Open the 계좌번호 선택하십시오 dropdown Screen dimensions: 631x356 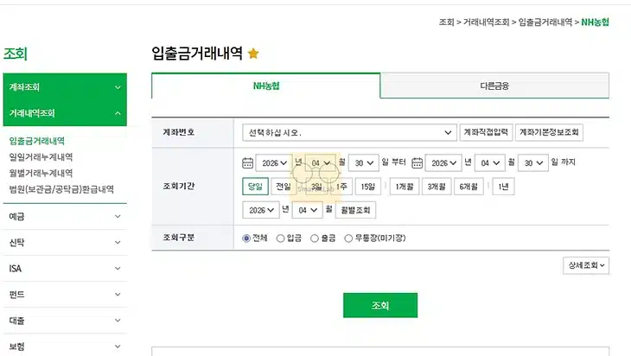pyautogui.click(x=349, y=132)
